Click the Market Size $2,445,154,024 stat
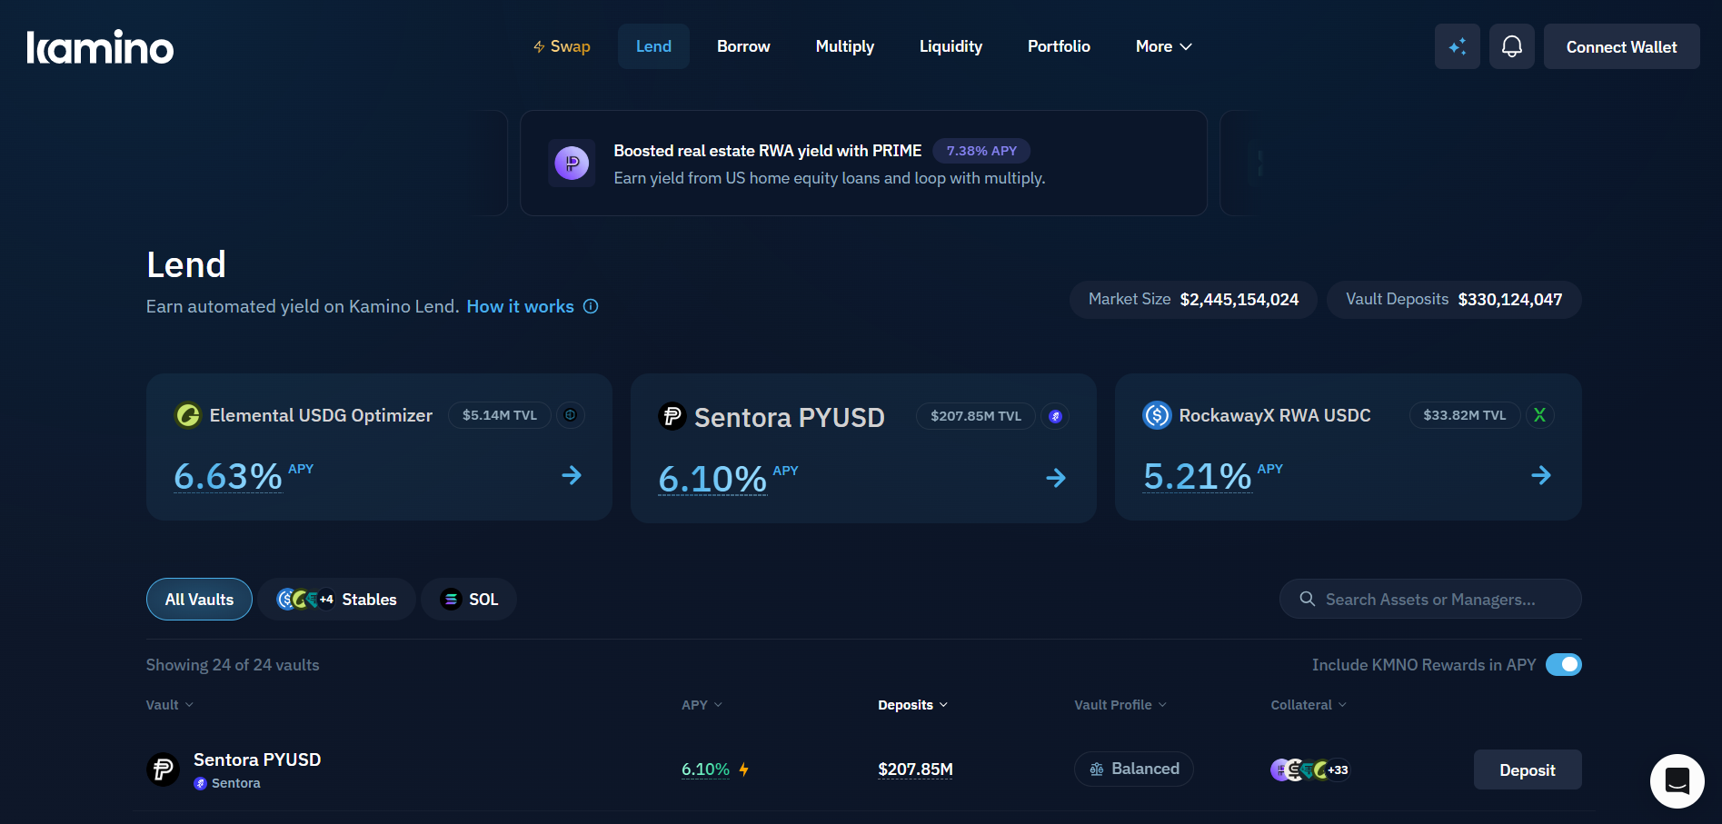The width and height of the screenshot is (1722, 824). pos(1193,300)
